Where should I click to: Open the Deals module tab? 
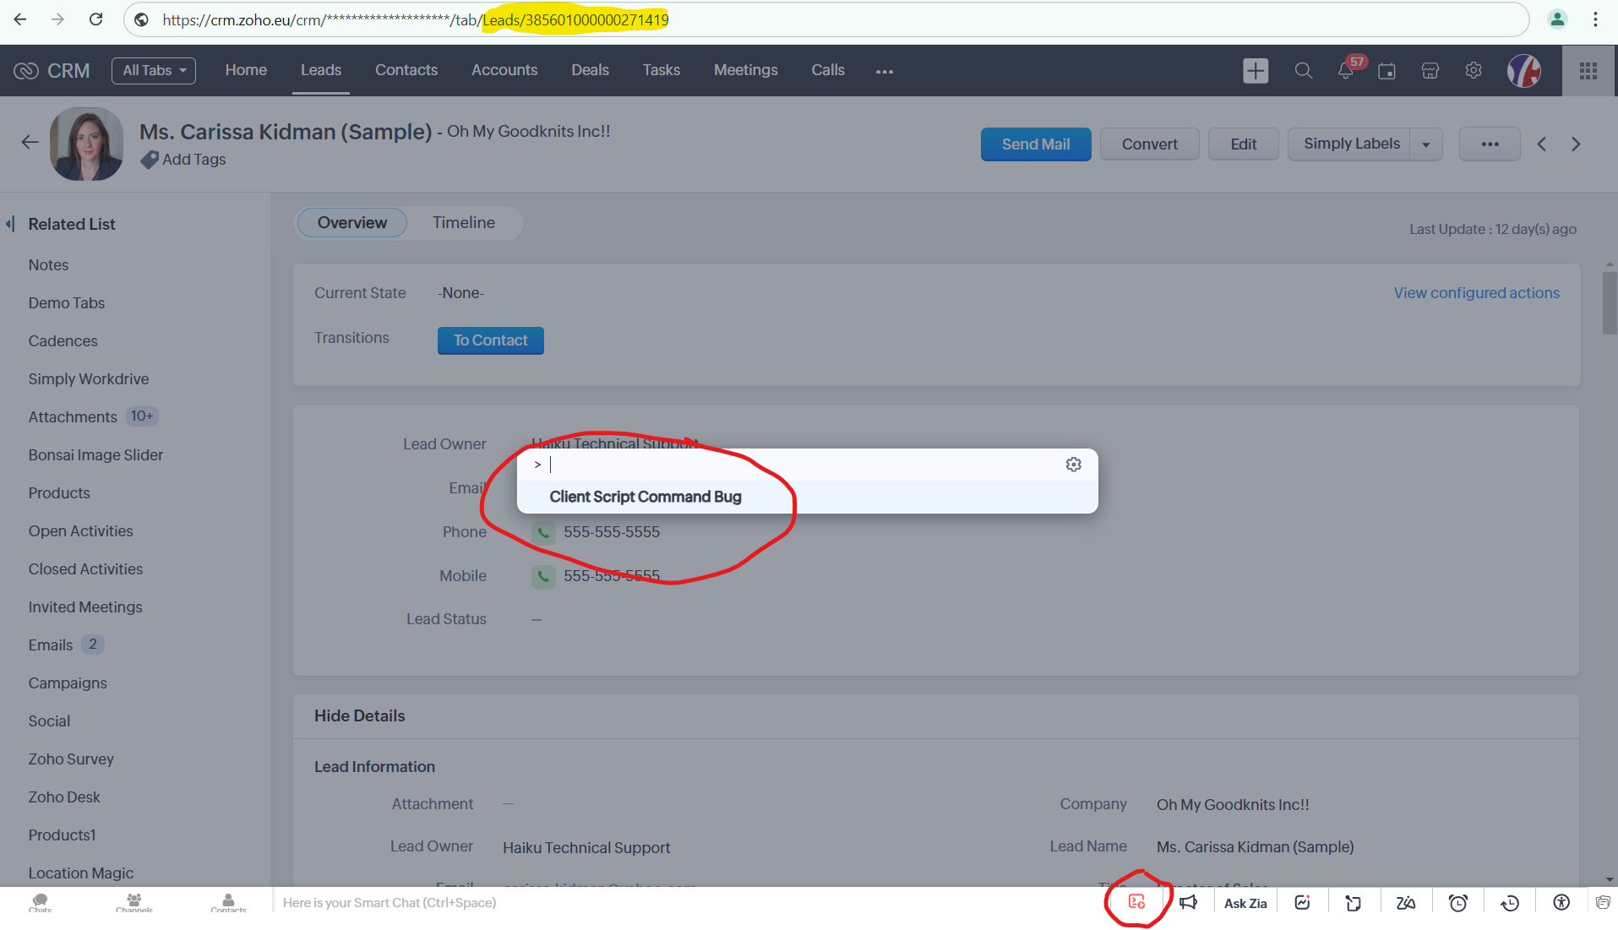click(x=590, y=70)
